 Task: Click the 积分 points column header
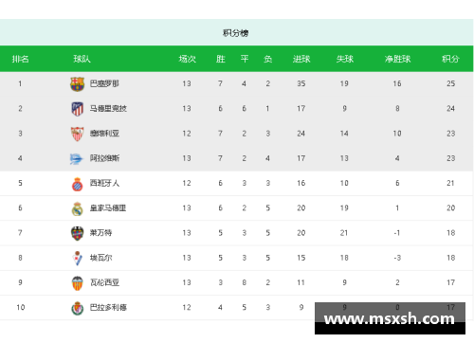450,59
